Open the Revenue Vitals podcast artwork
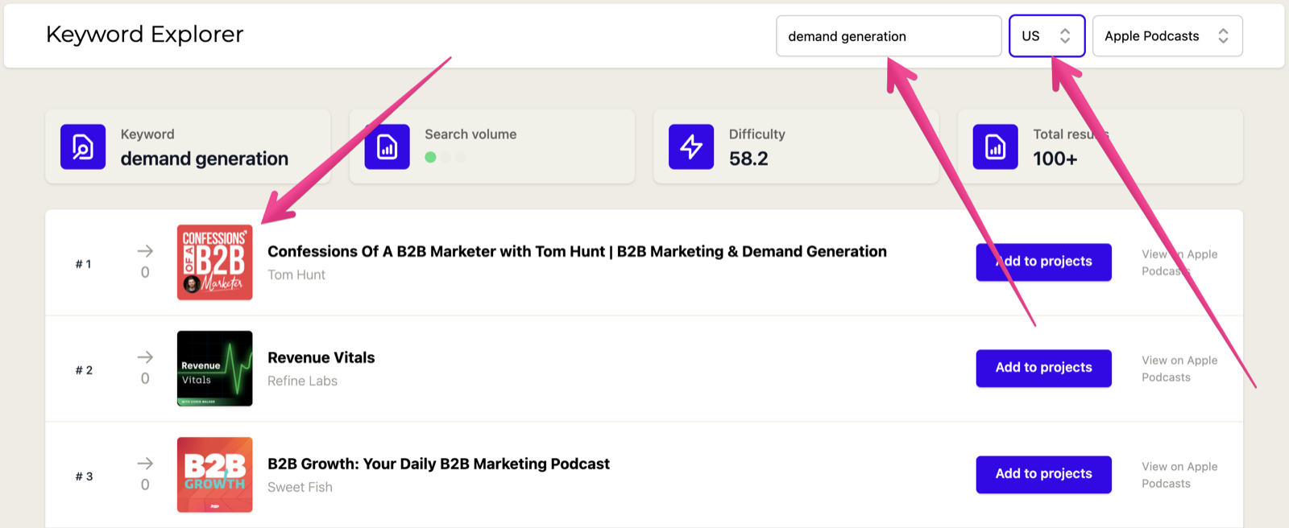The image size is (1289, 528). [214, 369]
